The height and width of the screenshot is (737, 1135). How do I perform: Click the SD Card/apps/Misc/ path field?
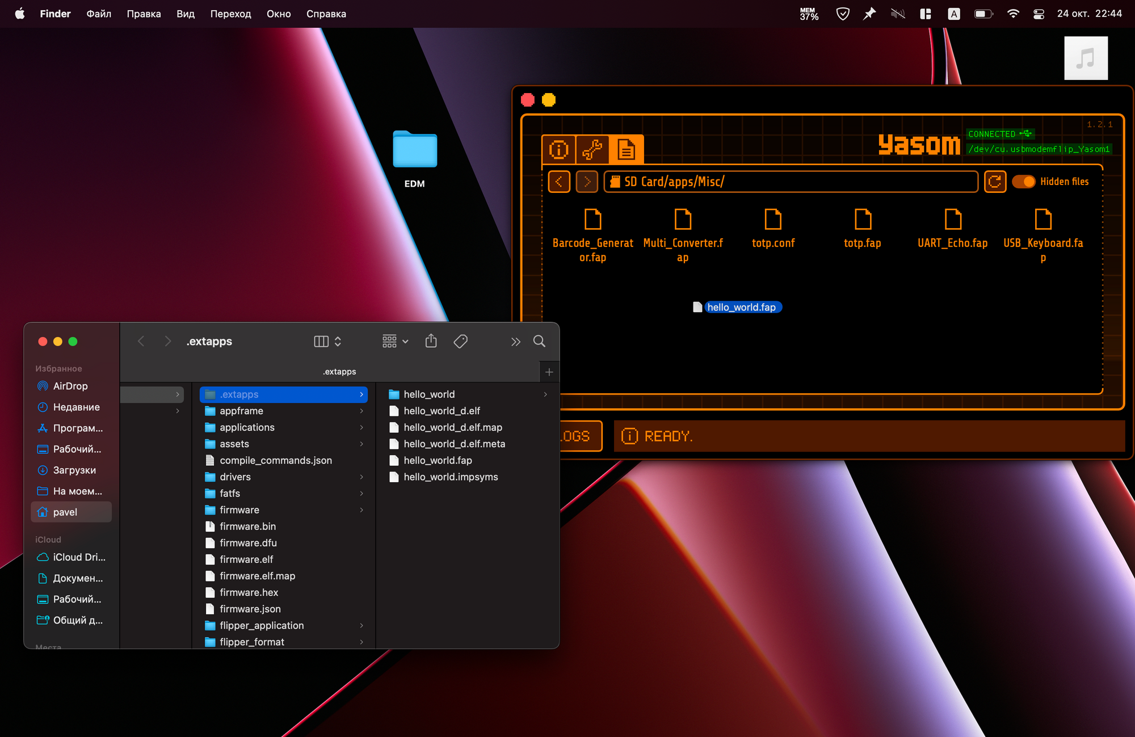[791, 182]
